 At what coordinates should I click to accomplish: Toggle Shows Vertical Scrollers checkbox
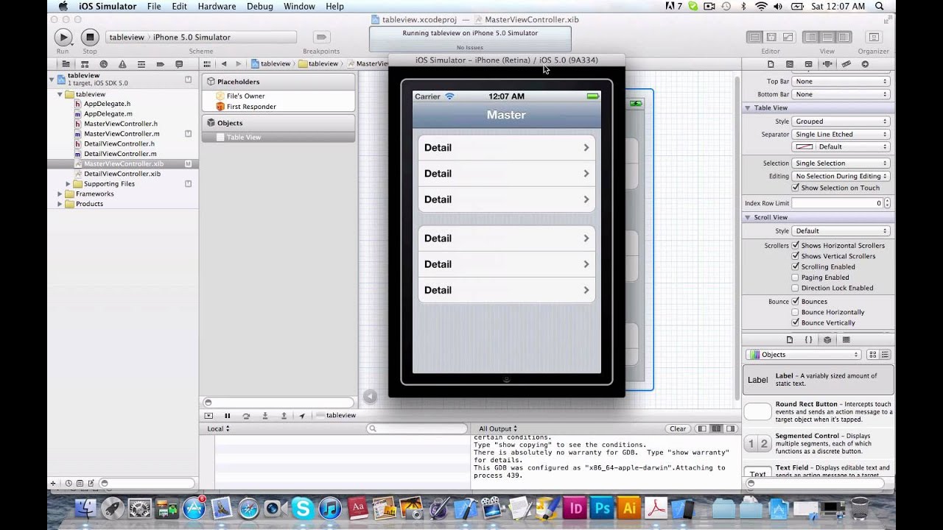point(796,256)
